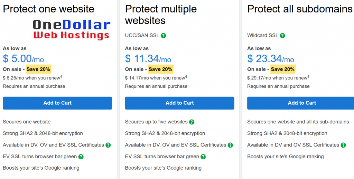Click Save 20% badge under $ 5.00/mo
Image resolution: width=354 pixels, height=179 pixels.
click(x=38, y=69)
